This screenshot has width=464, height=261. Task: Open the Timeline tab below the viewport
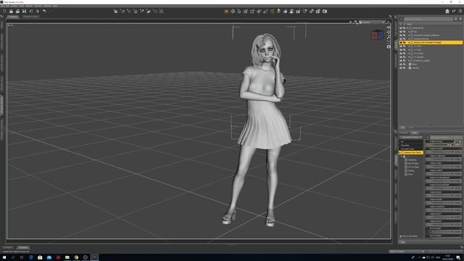pyautogui.click(x=23, y=247)
